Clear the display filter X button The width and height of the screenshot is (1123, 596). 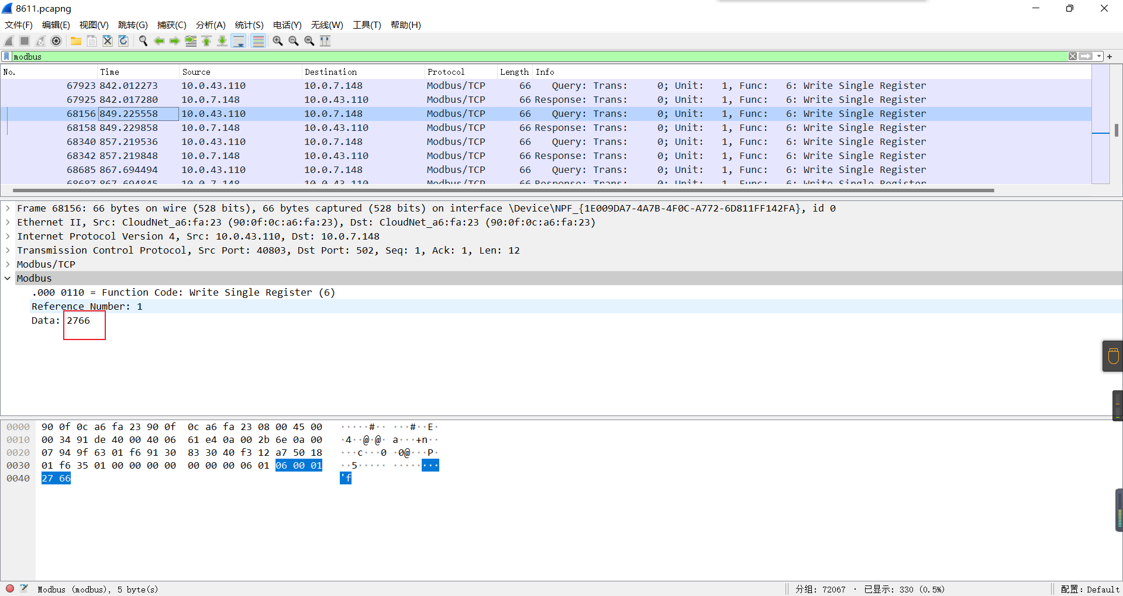1073,57
